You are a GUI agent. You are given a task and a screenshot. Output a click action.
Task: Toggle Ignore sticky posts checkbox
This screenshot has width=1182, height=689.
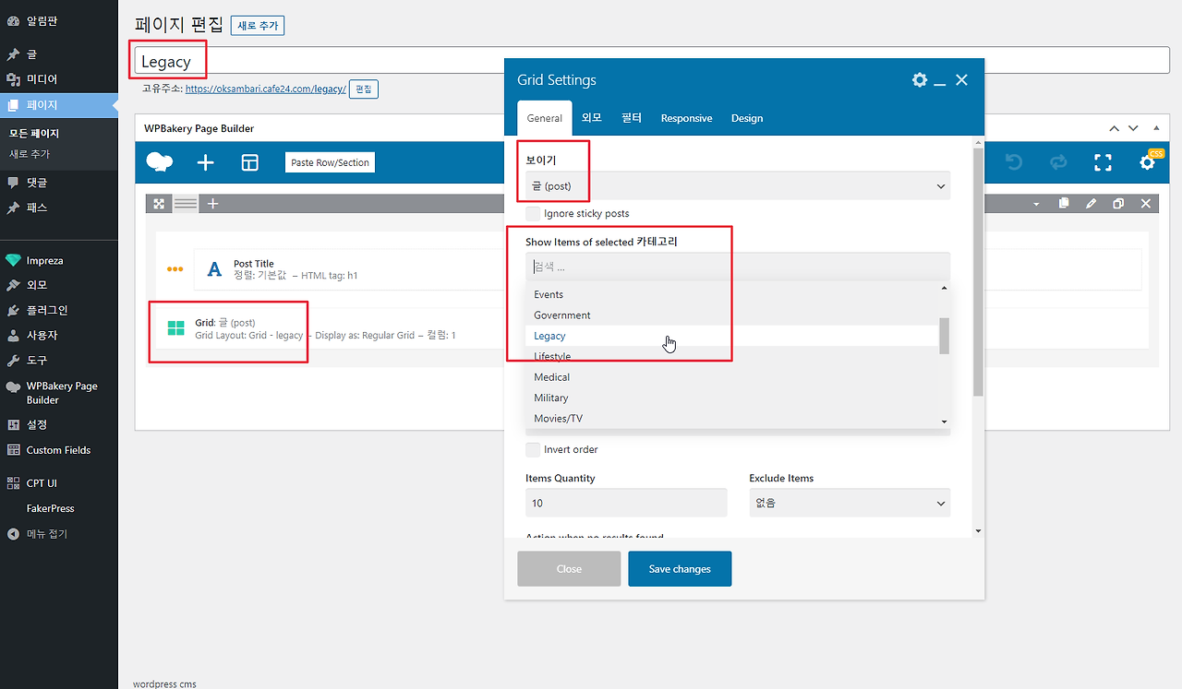point(533,213)
